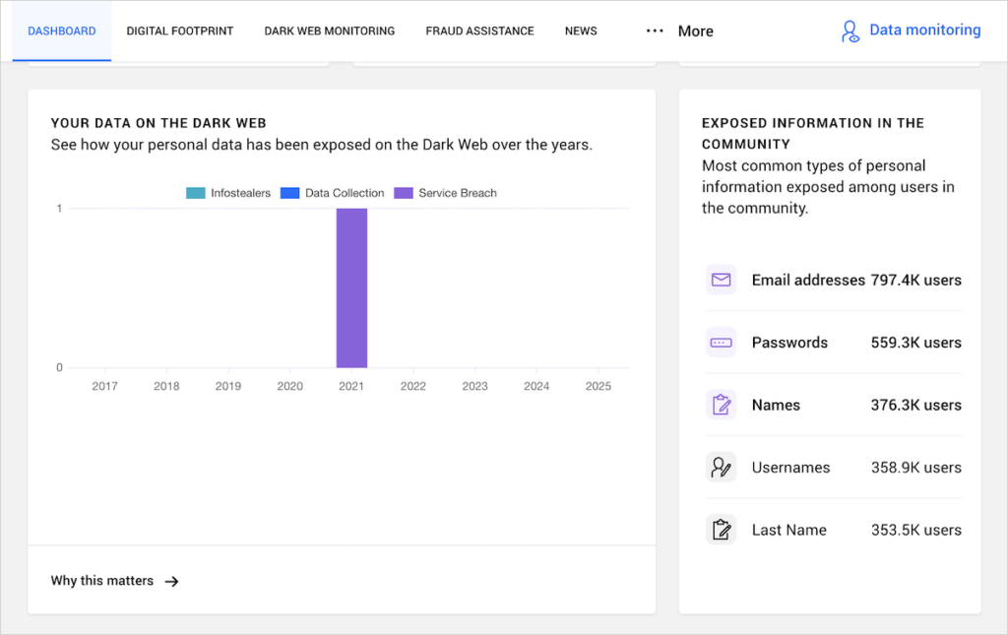Switch to the News tab
Viewport: 1008px width, 635px height.
tap(580, 31)
